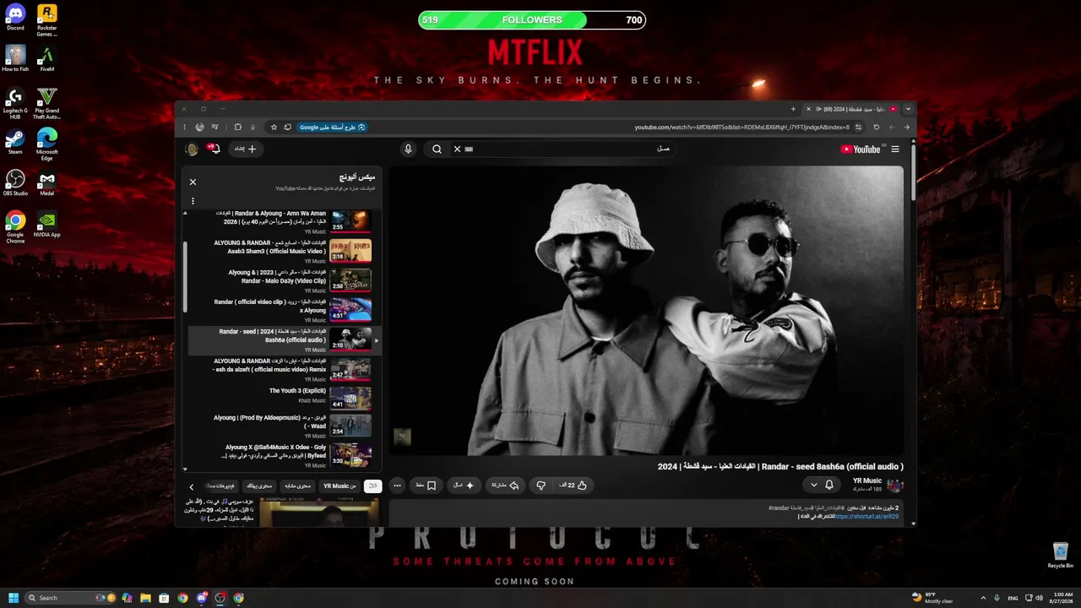Image resolution: width=1081 pixels, height=608 pixels.
Task: Open FiveM desktop shortcut
Action: coord(47,58)
